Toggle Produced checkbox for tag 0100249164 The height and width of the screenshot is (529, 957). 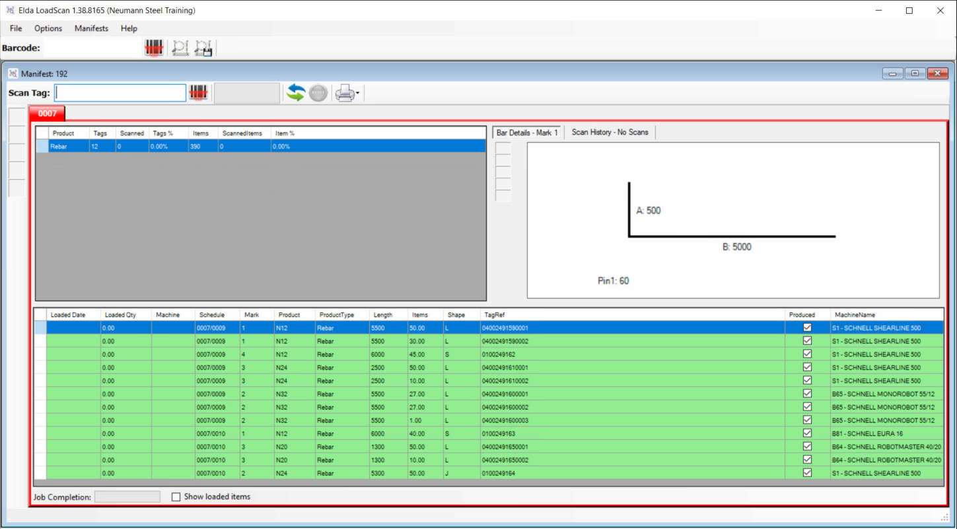tap(807, 473)
